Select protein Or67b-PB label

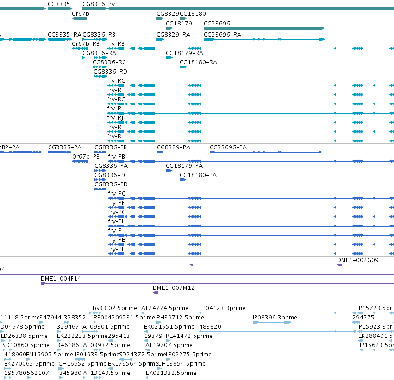(86, 157)
